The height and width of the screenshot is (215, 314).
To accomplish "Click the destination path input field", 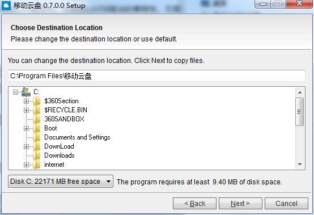I will click(x=156, y=76).
